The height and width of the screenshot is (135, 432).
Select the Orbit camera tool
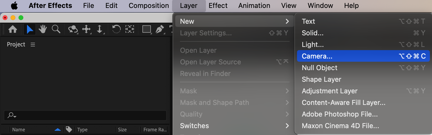(73, 29)
